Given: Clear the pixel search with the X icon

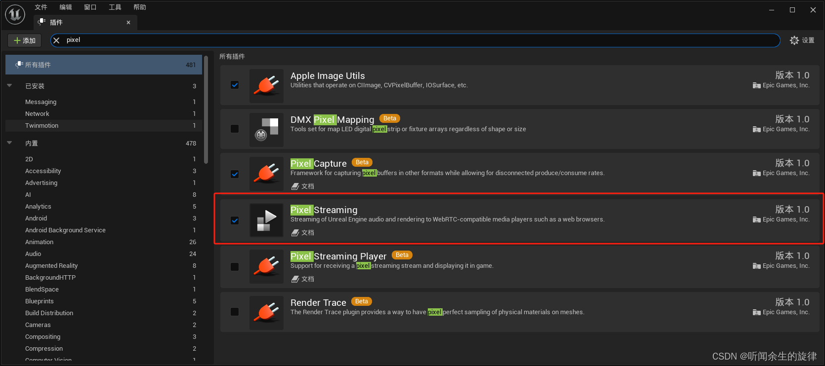Looking at the screenshot, I should 56,40.
